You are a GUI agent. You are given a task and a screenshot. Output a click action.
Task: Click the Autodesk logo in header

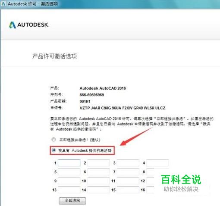coord(29,25)
